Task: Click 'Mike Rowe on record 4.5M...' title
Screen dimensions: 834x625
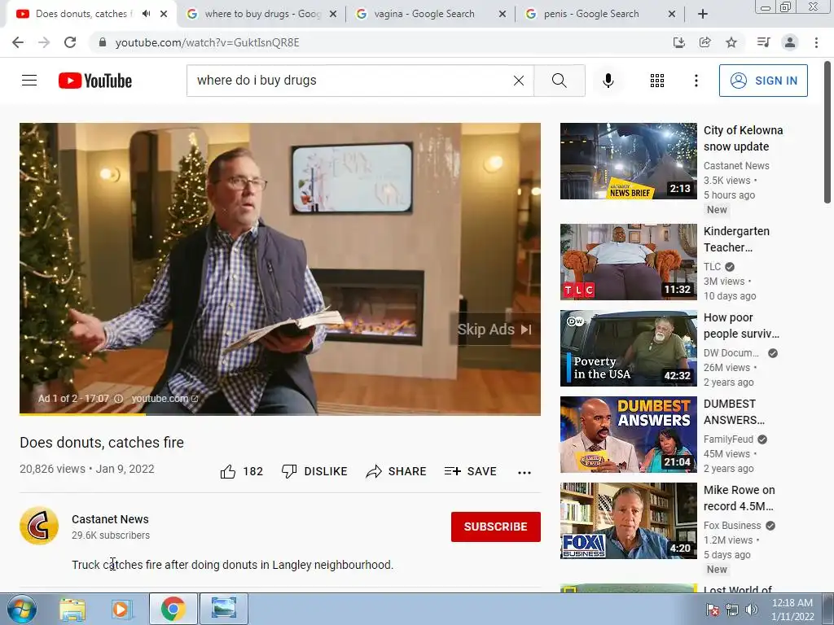Action: [740, 498]
